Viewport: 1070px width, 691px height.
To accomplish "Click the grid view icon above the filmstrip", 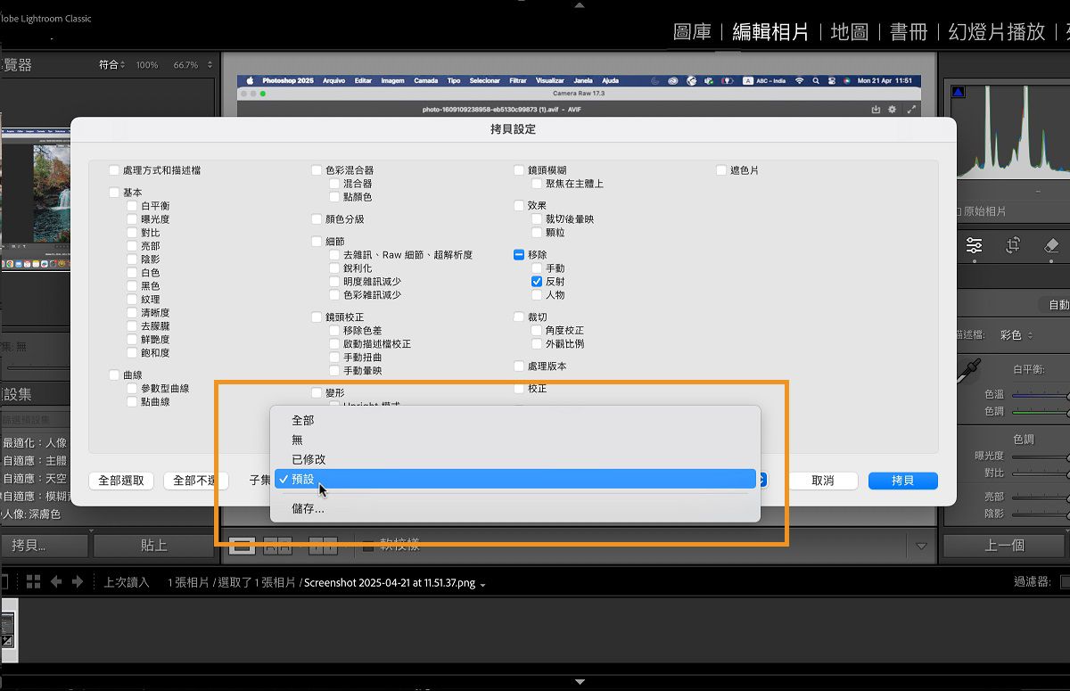I will click(33, 581).
